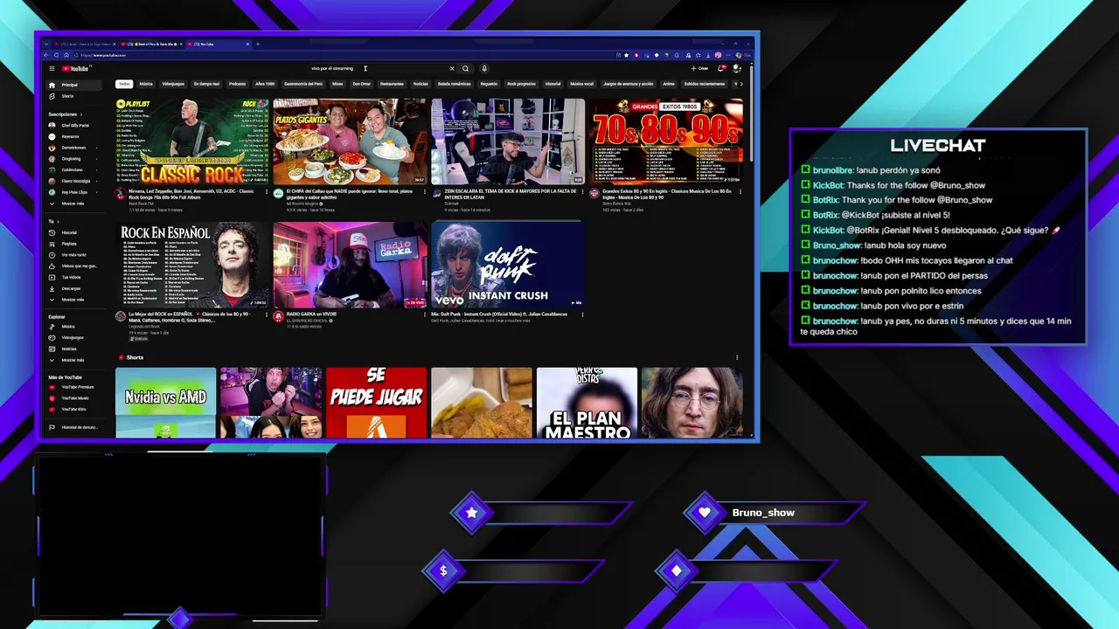Open options menu for Grandes Exitos video
The width and height of the screenshot is (1119, 629).
[740, 191]
